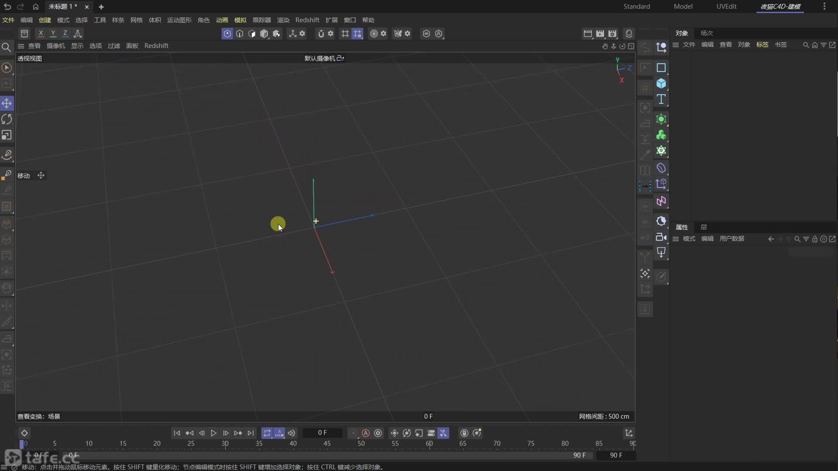Toggle workplane grid snapping icon
Image resolution: width=838 pixels, height=471 pixels.
point(357,34)
